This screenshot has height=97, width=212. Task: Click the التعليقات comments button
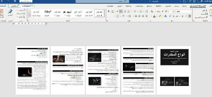click(28, 6)
